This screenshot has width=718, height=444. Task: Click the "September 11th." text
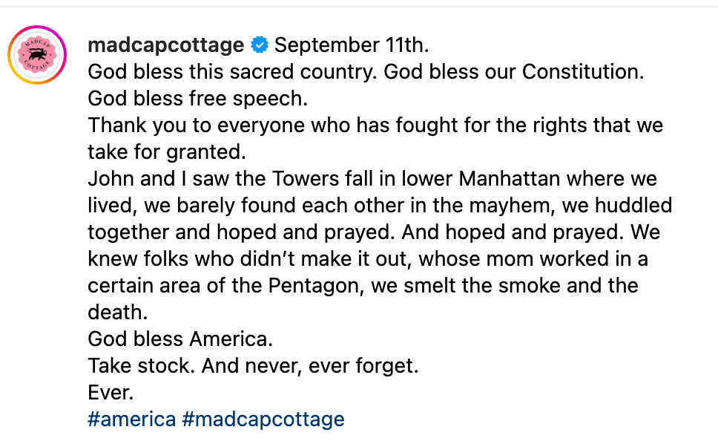click(352, 45)
